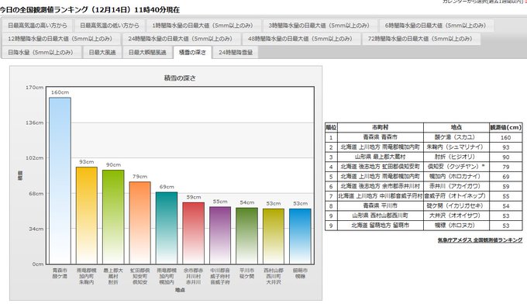
Task: Click the 今日の全国観測値ランキング page heading
Action: (90, 10)
